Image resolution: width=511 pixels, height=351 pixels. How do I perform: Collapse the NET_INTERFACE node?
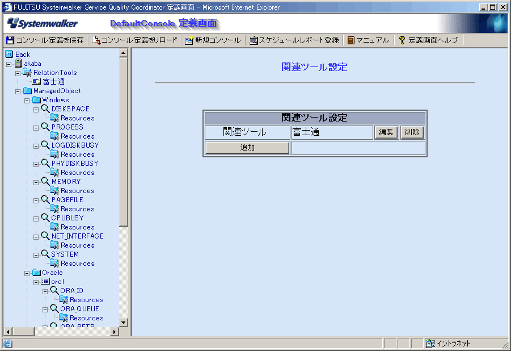point(36,237)
